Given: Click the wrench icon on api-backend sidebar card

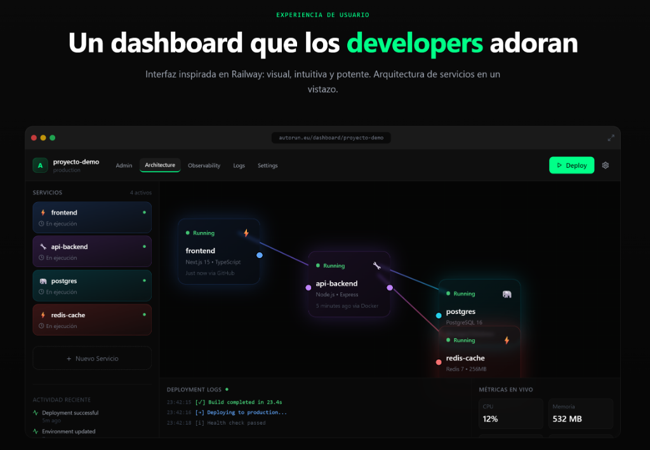Looking at the screenshot, I should pos(43,247).
